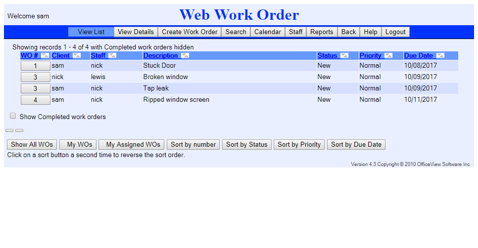The height and width of the screenshot is (248, 478).
Task: Enable Show Completed work orders checkbox
Action: [x=13, y=116]
